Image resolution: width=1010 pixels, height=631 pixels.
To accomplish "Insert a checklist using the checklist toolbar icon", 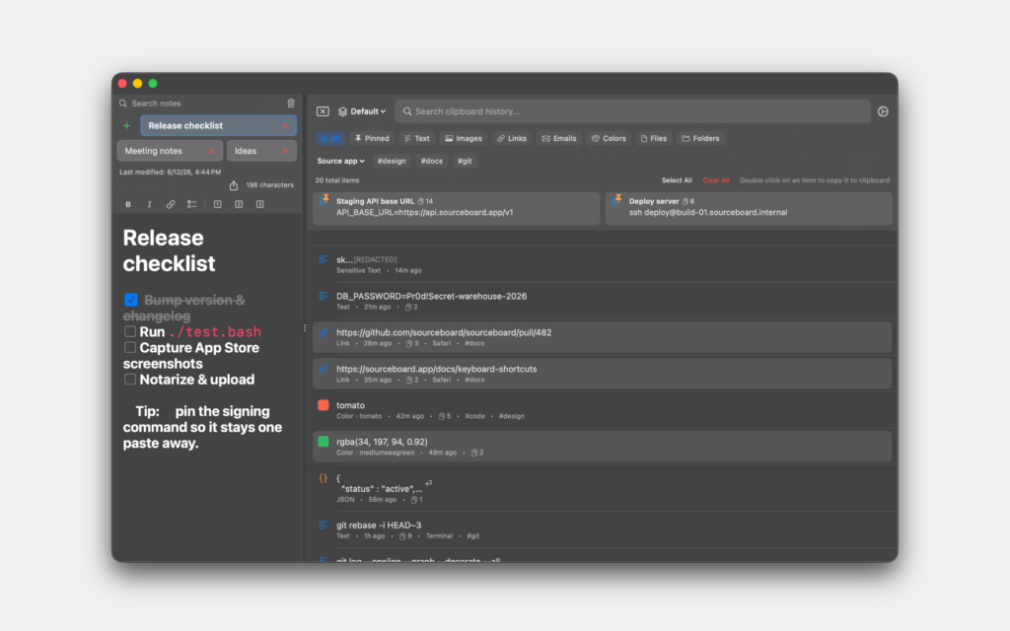I will tap(192, 204).
